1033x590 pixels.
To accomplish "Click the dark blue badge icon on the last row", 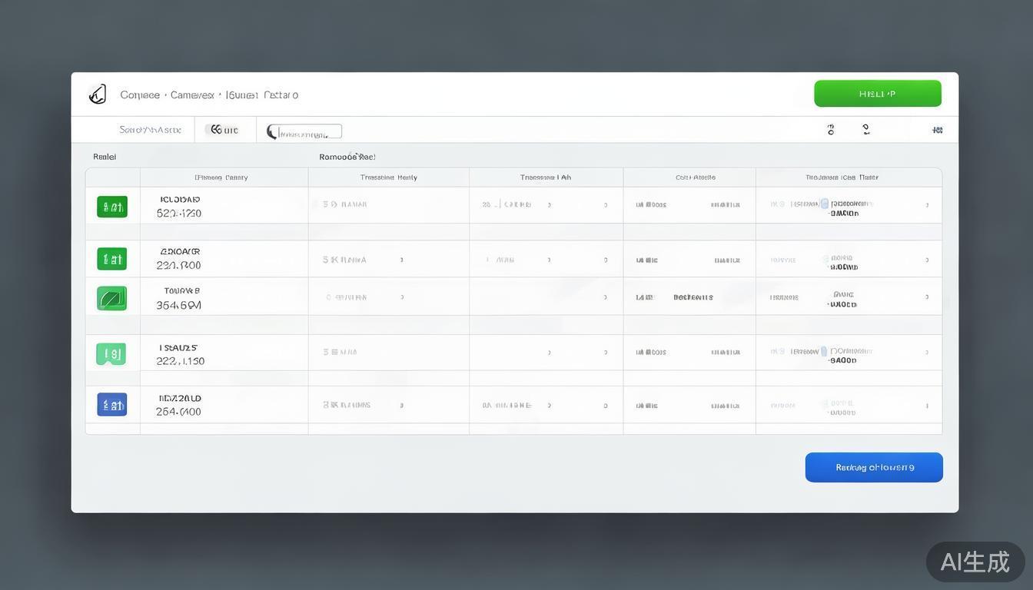I will 112,403.
